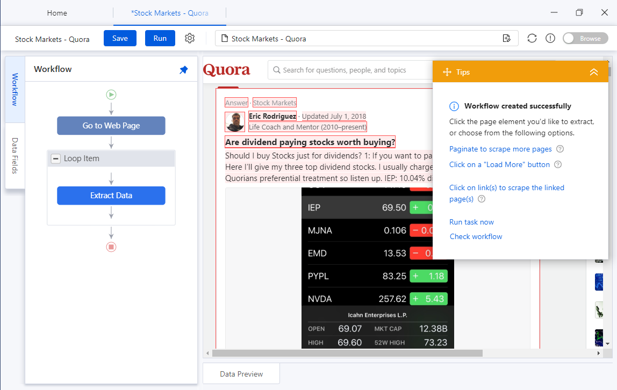Click the Loop Item header label

(x=82, y=158)
